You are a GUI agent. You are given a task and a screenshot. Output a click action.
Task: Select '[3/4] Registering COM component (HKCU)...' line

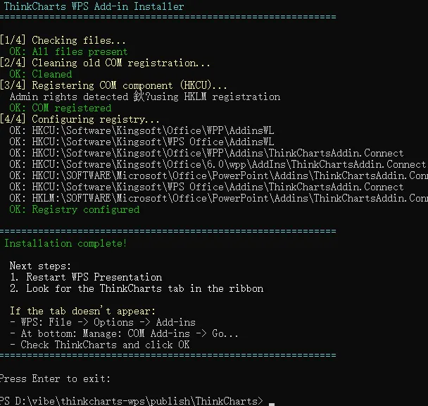pos(113,85)
